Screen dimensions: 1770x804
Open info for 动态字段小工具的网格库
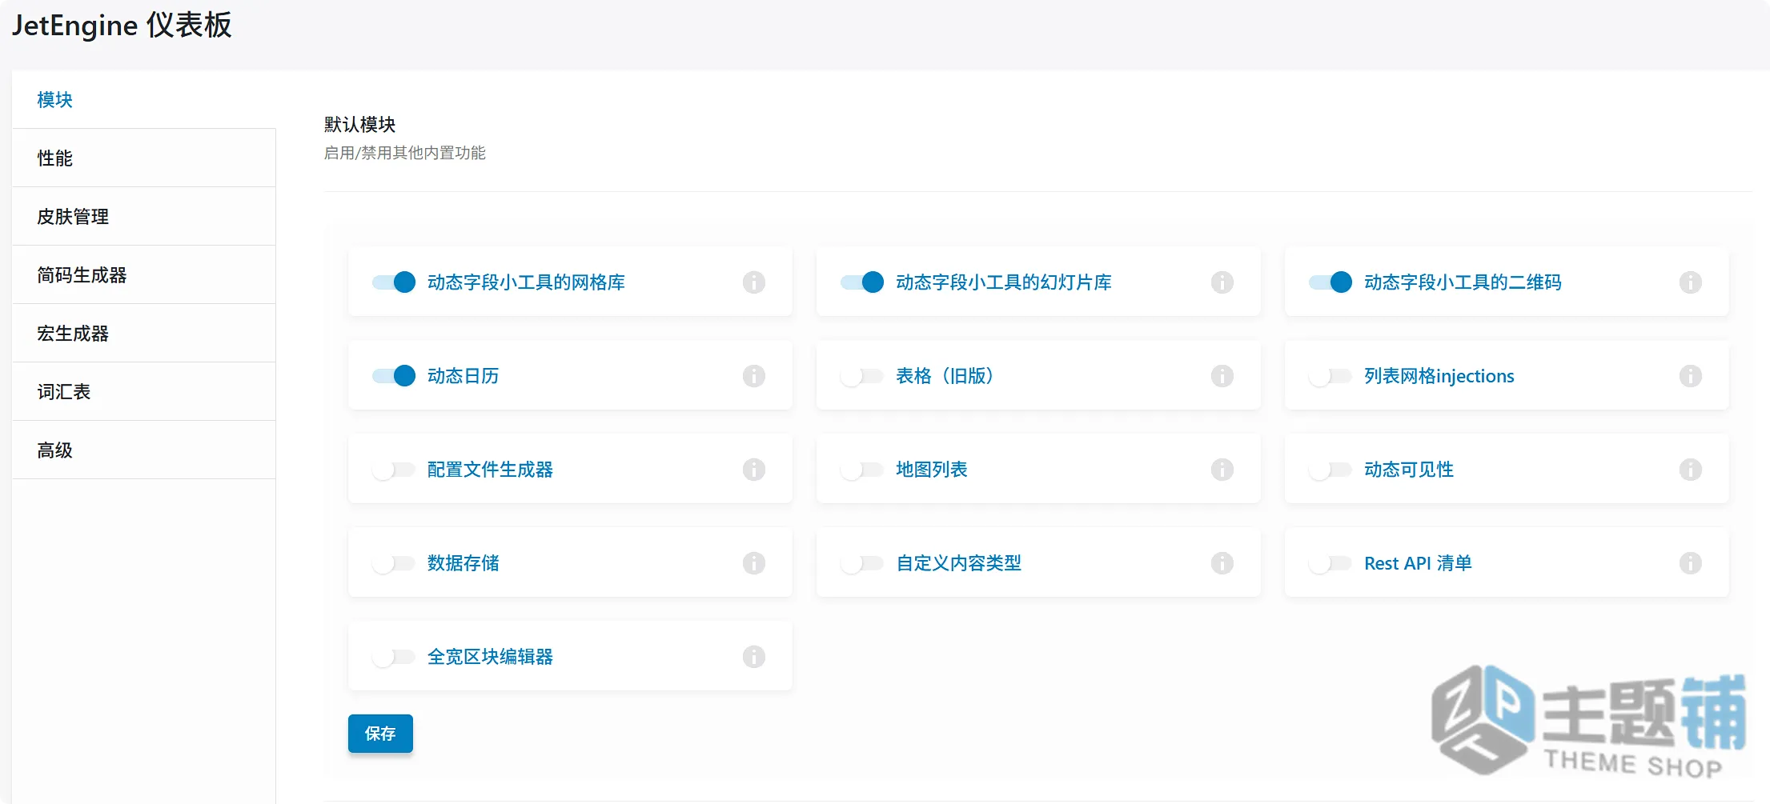pos(753,282)
